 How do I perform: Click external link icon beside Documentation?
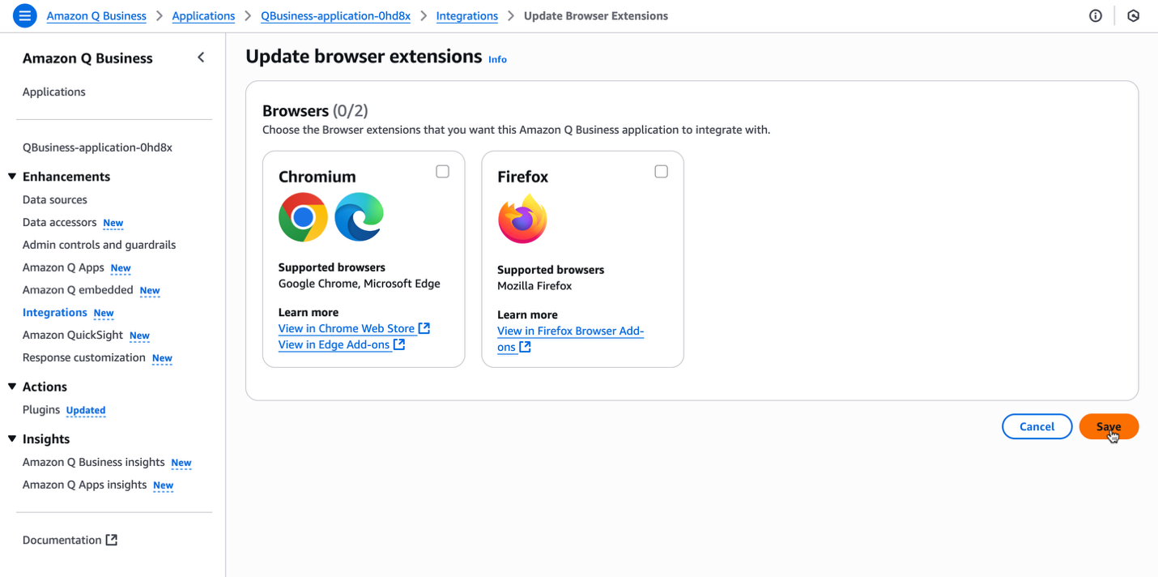tap(112, 540)
